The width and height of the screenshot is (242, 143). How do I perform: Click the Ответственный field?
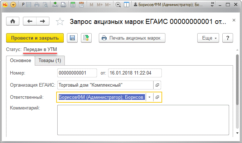click(102, 97)
